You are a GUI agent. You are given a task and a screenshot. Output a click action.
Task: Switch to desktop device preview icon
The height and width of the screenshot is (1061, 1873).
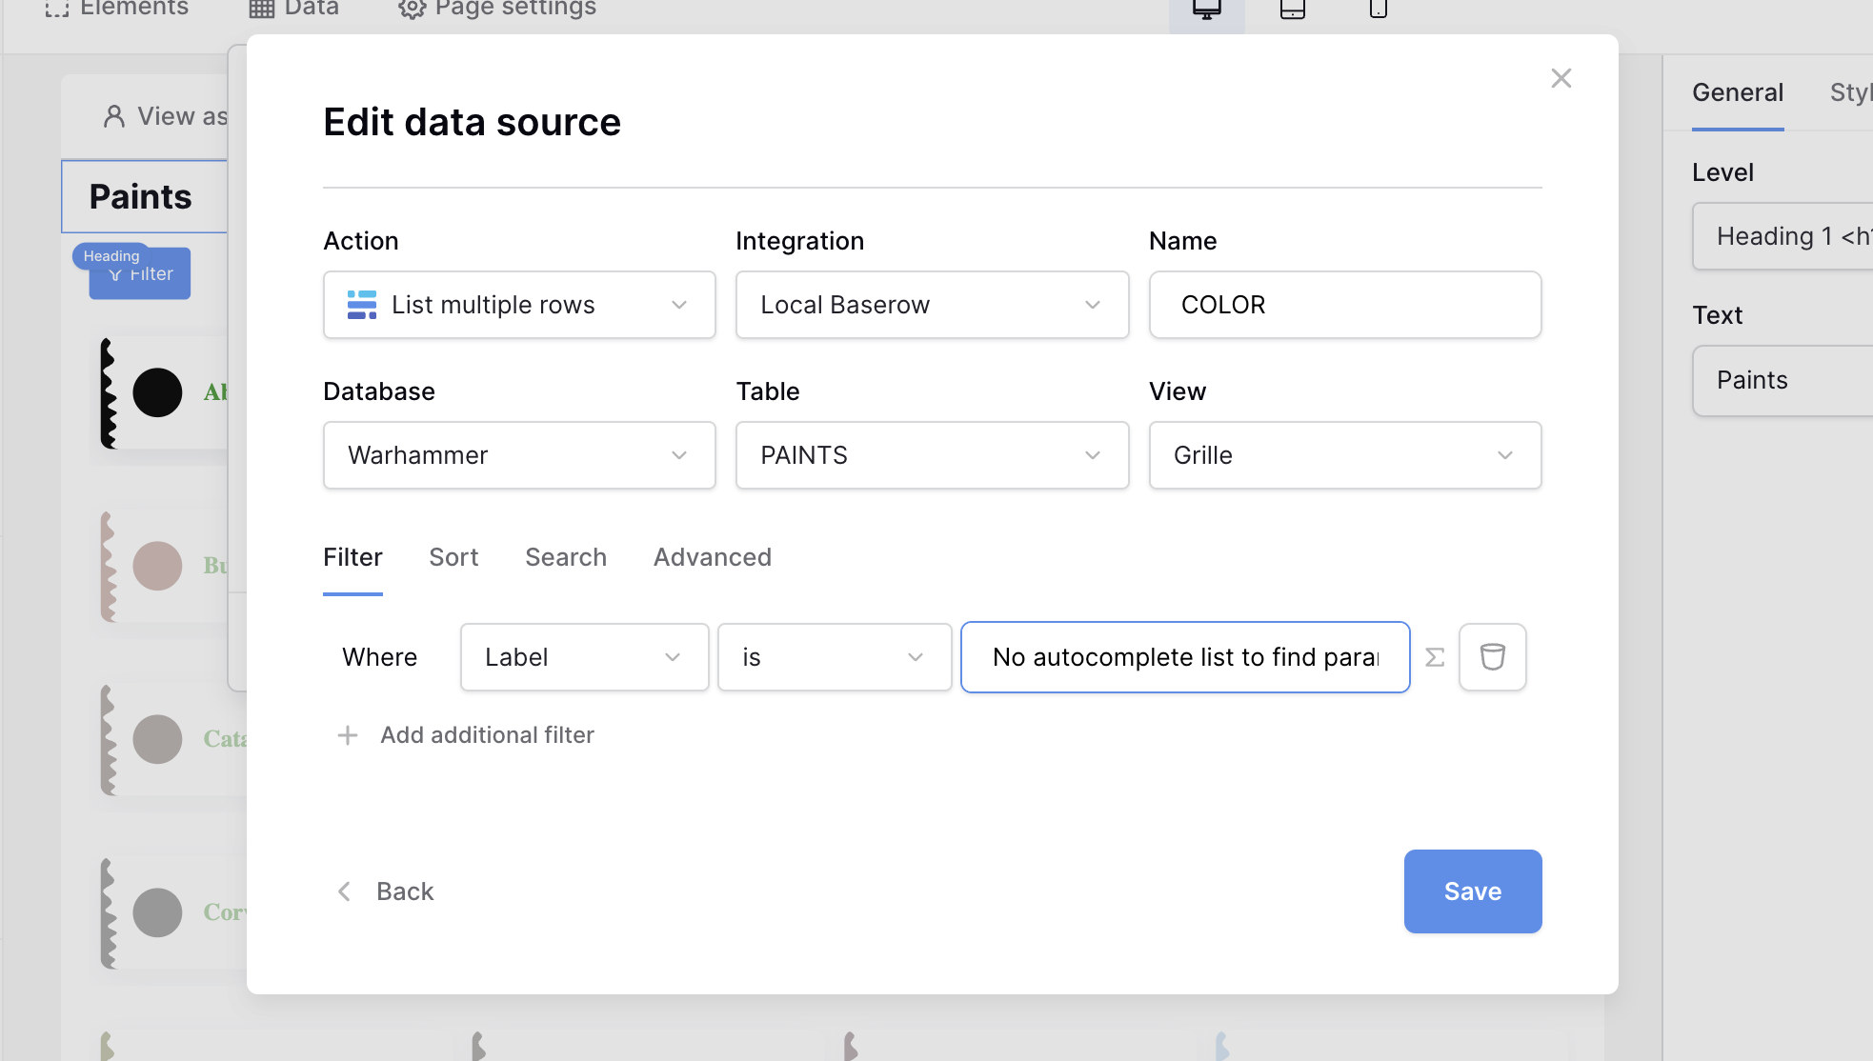[x=1206, y=10]
